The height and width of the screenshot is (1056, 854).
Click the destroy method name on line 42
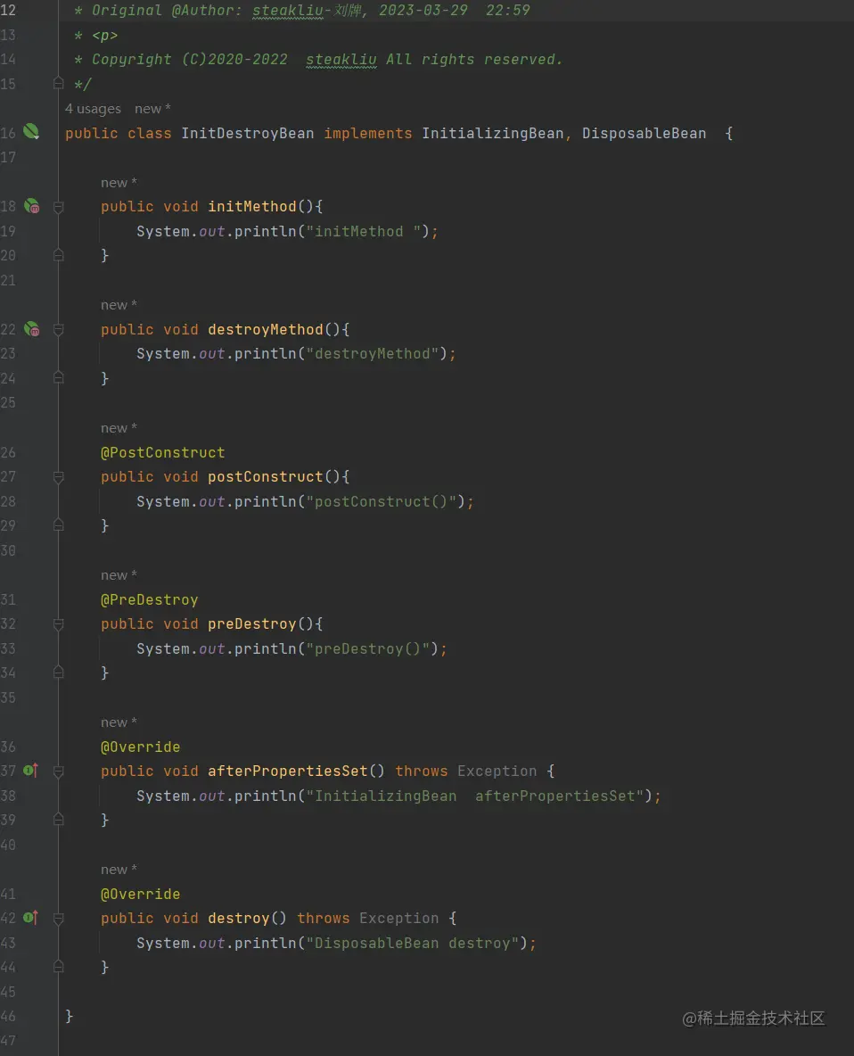point(239,918)
